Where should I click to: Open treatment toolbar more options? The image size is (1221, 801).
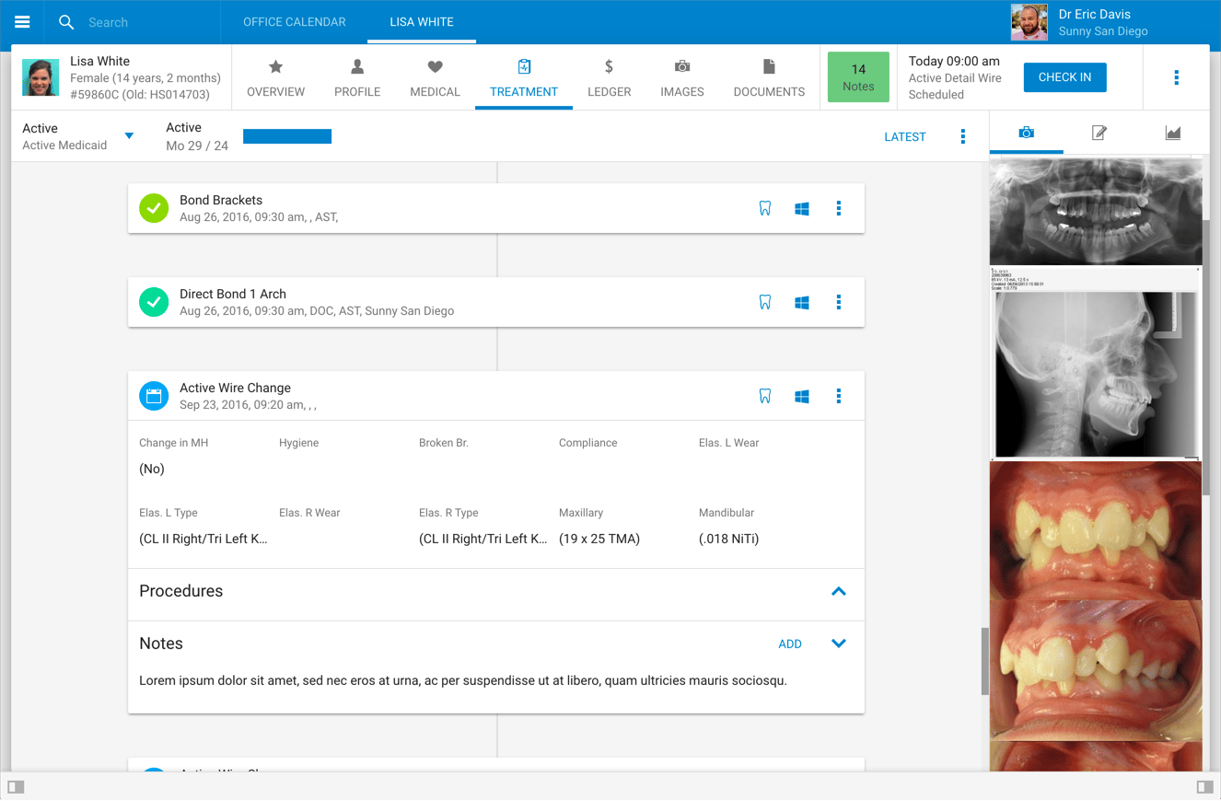963,136
